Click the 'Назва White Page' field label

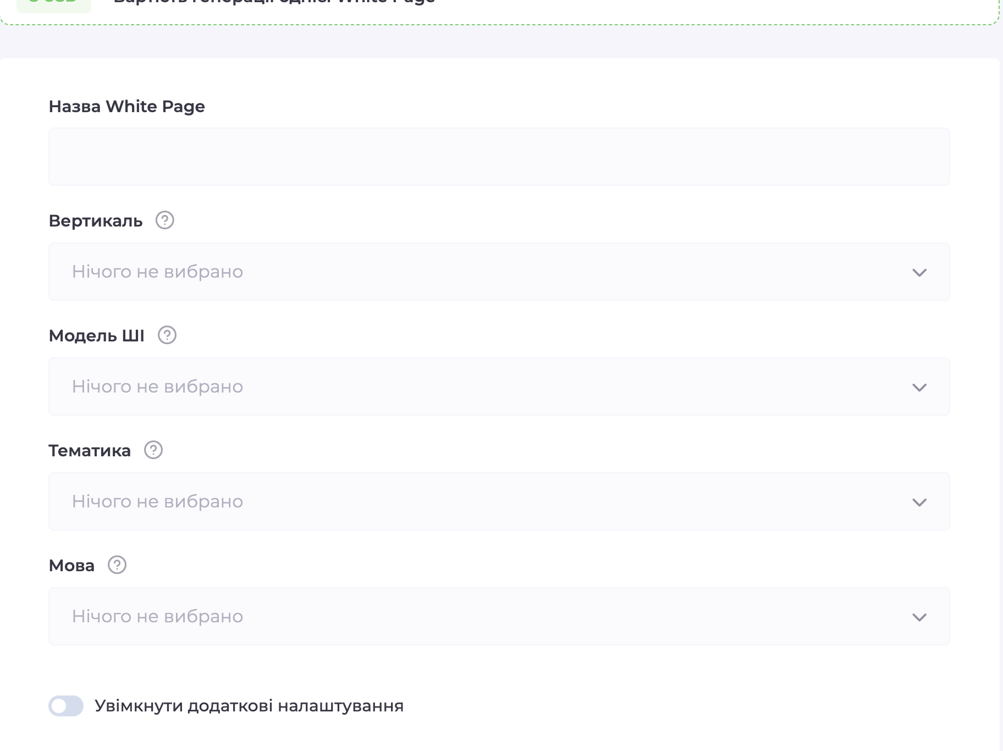point(126,107)
